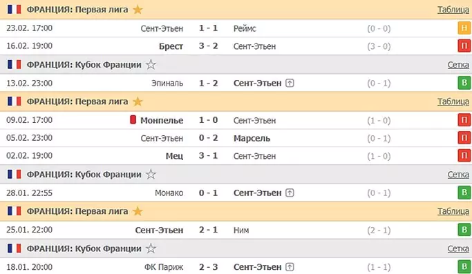
Task: Open Таблица link above Монпелье match
Action: tap(453, 101)
